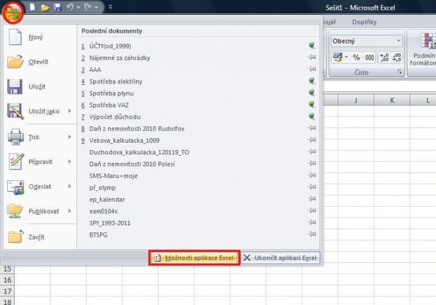The image size is (436, 305).
Task: Pin Nájemné za zahrádky to recent list
Action: [312, 57]
